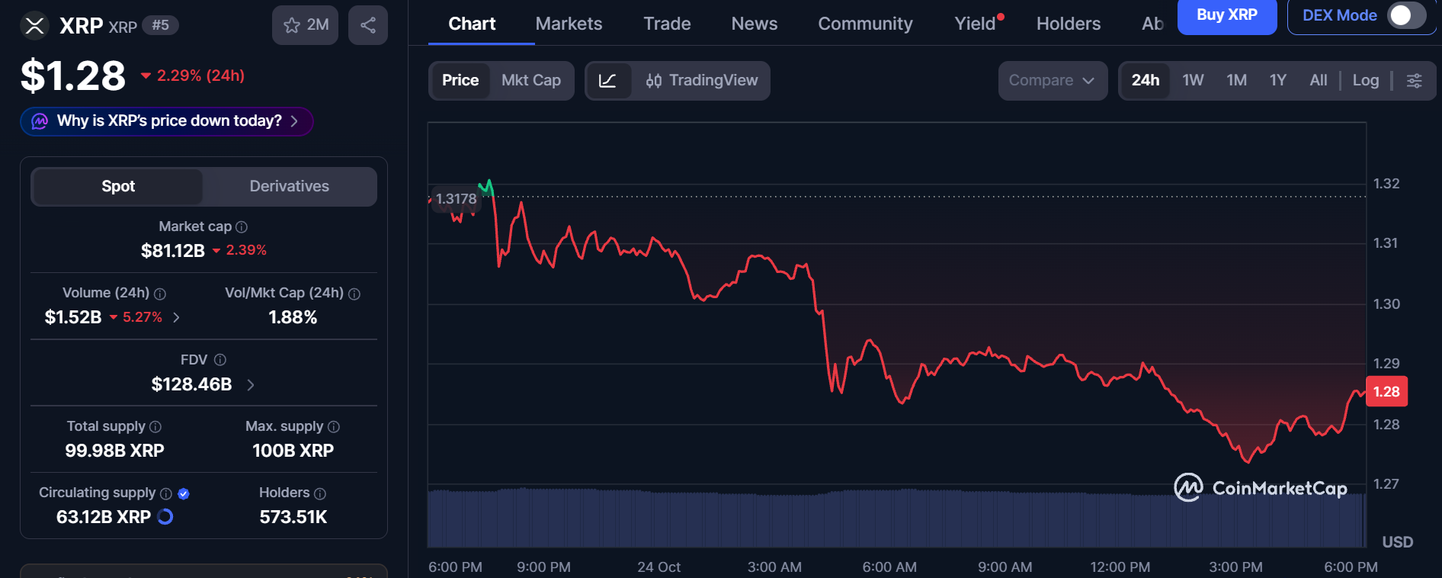Screen dimensions: 1442x578
Task: Click circulating supply progress ring
Action: point(165,517)
